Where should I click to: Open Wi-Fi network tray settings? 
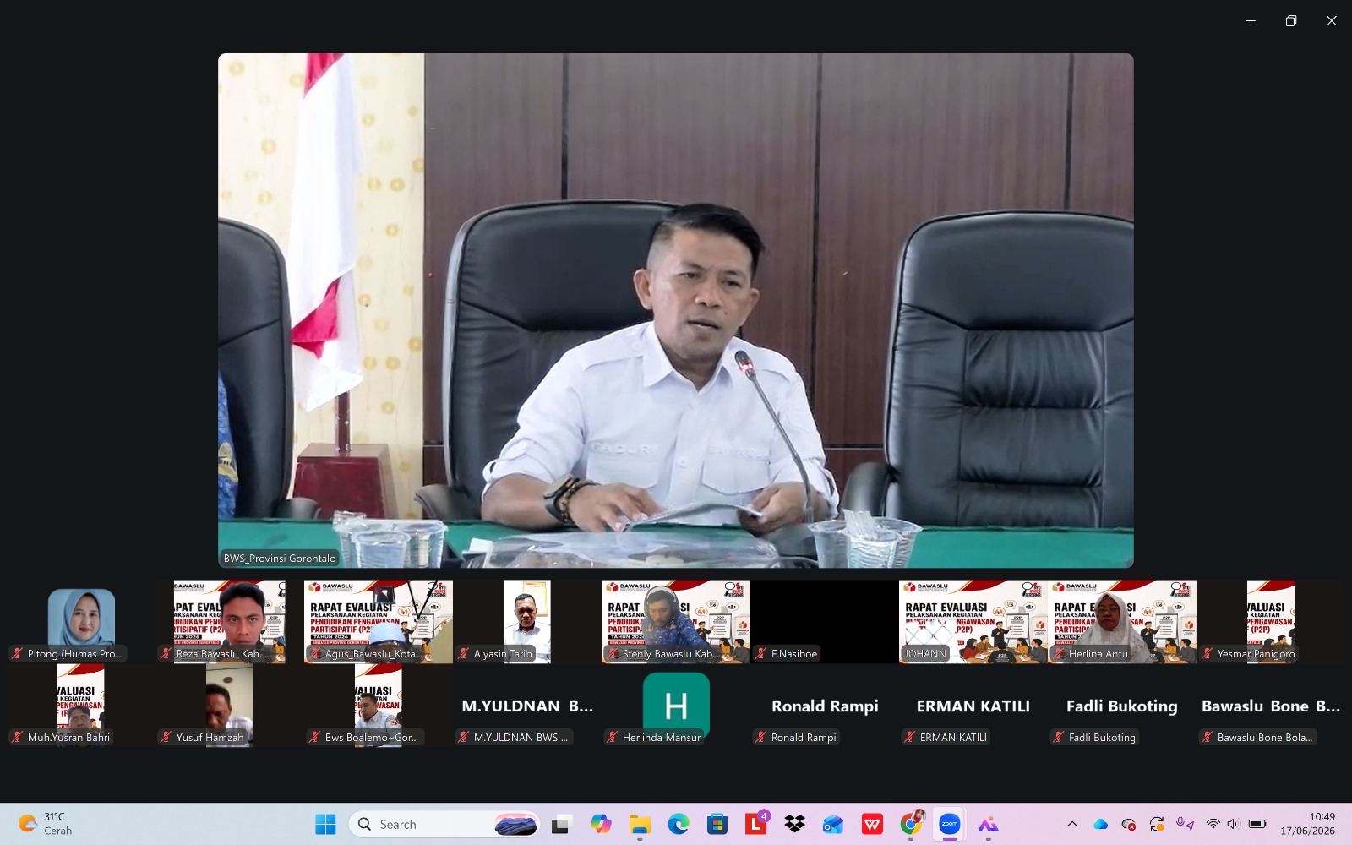(1213, 824)
